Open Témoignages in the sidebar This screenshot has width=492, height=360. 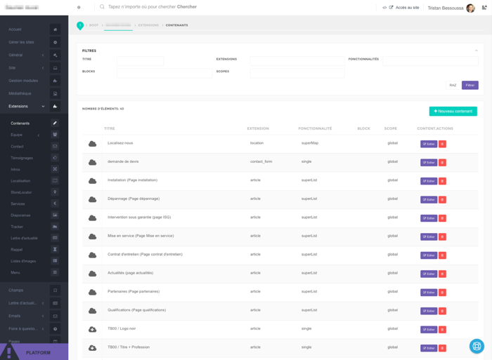[22, 158]
